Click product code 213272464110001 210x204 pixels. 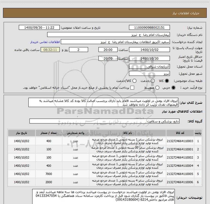pos(180,149)
